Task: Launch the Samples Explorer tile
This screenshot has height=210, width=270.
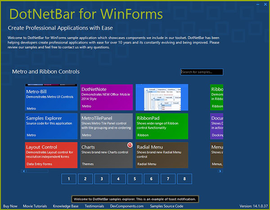Action: pyautogui.click(x=51, y=126)
